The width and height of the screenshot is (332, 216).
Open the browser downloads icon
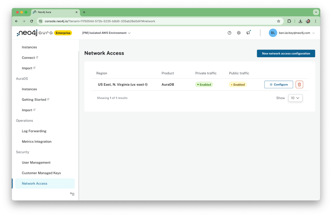(x=300, y=21)
